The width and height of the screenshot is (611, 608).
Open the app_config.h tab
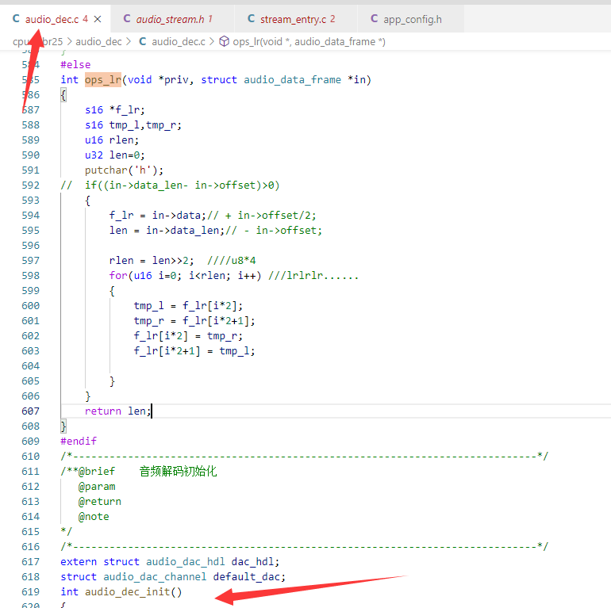click(413, 19)
